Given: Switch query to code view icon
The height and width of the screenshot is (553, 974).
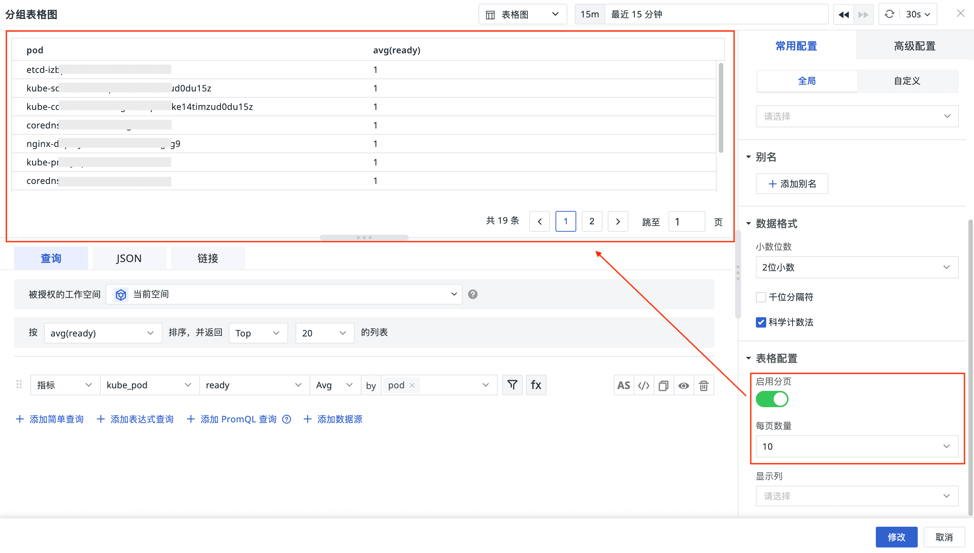Looking at the screenshot, I should coord(643,385).
